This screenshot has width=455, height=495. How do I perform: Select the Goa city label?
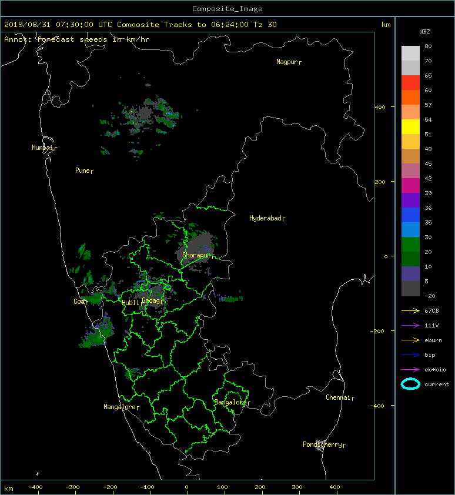coord(80,302)
